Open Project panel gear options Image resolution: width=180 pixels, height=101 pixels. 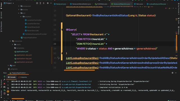48,3
